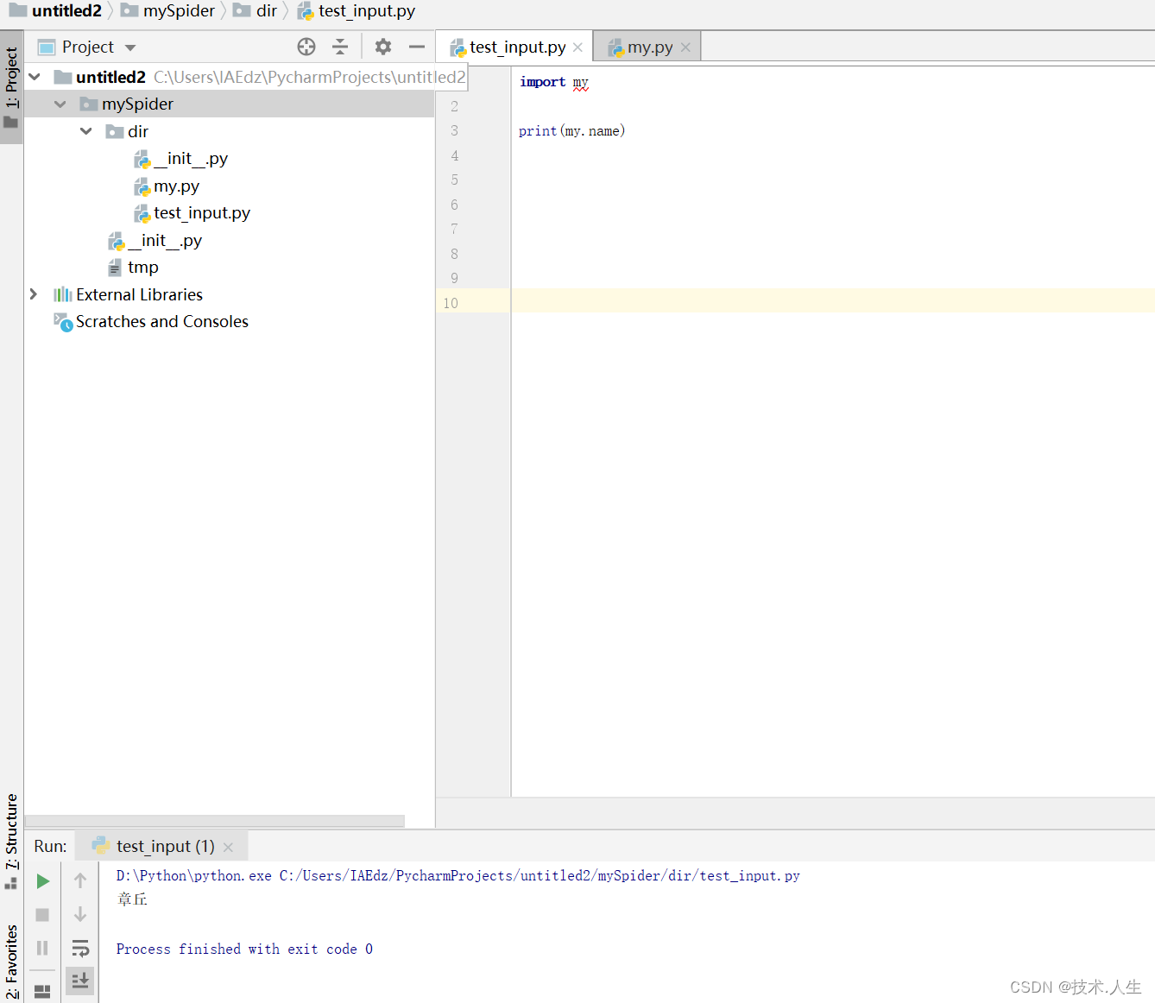This screenshot has height=1003, width=1155.
Task: Click the print(my.name) code line
Action: [571, 131]
